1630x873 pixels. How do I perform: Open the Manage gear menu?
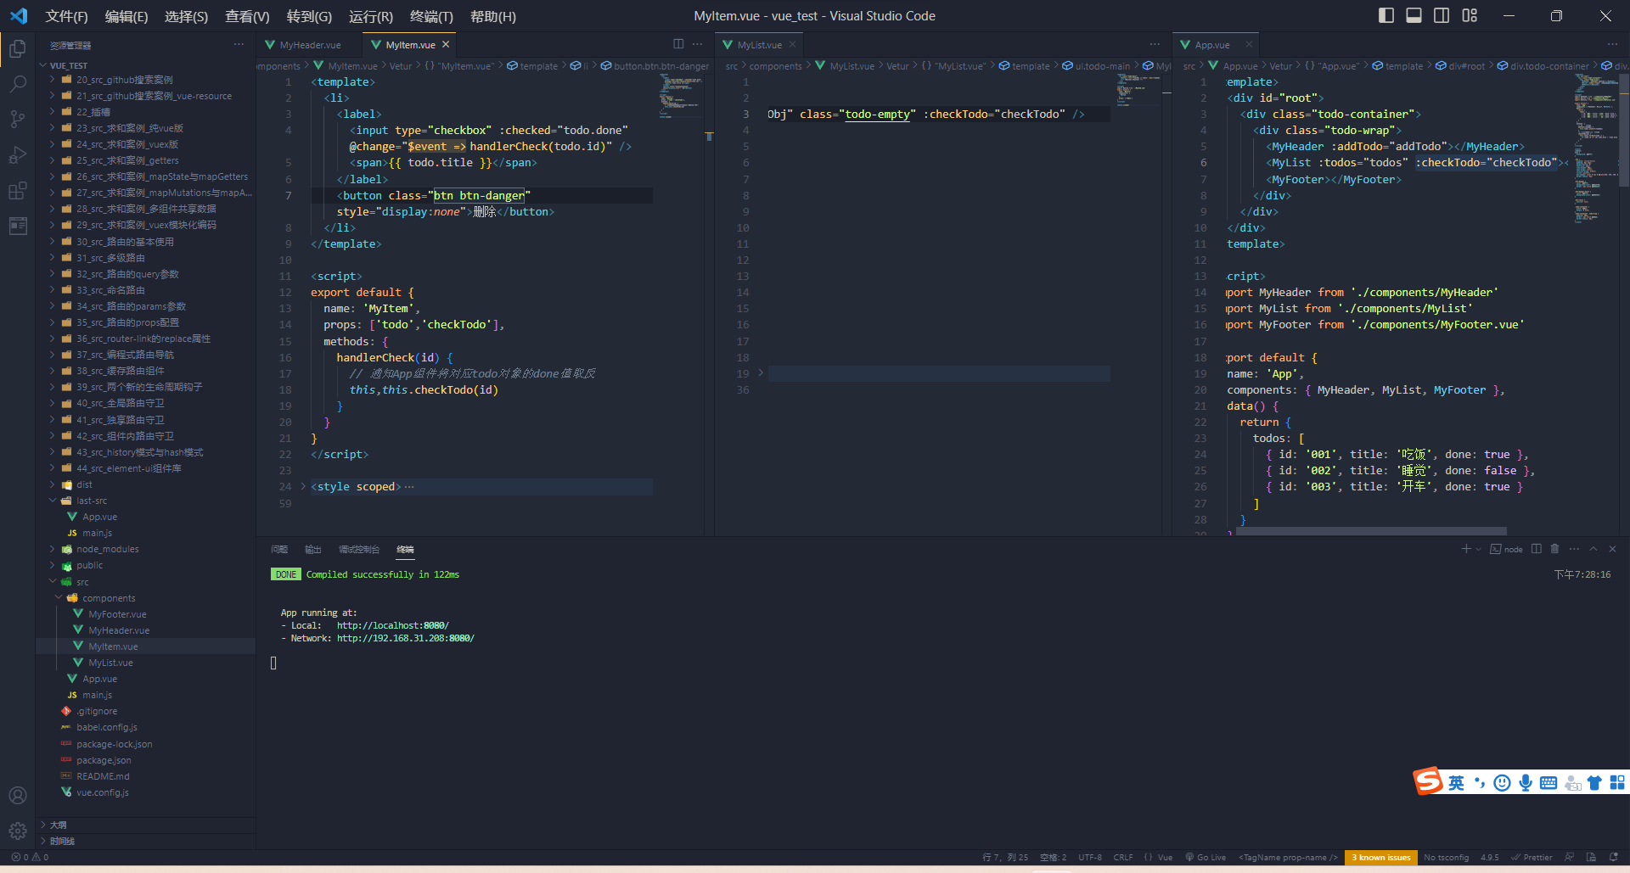18,831
